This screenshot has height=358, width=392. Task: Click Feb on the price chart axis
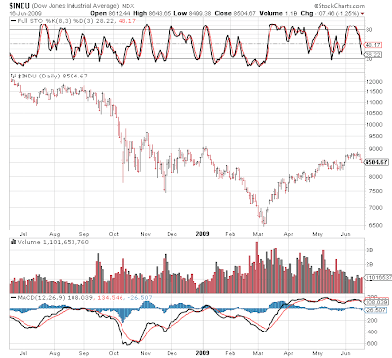230,234
